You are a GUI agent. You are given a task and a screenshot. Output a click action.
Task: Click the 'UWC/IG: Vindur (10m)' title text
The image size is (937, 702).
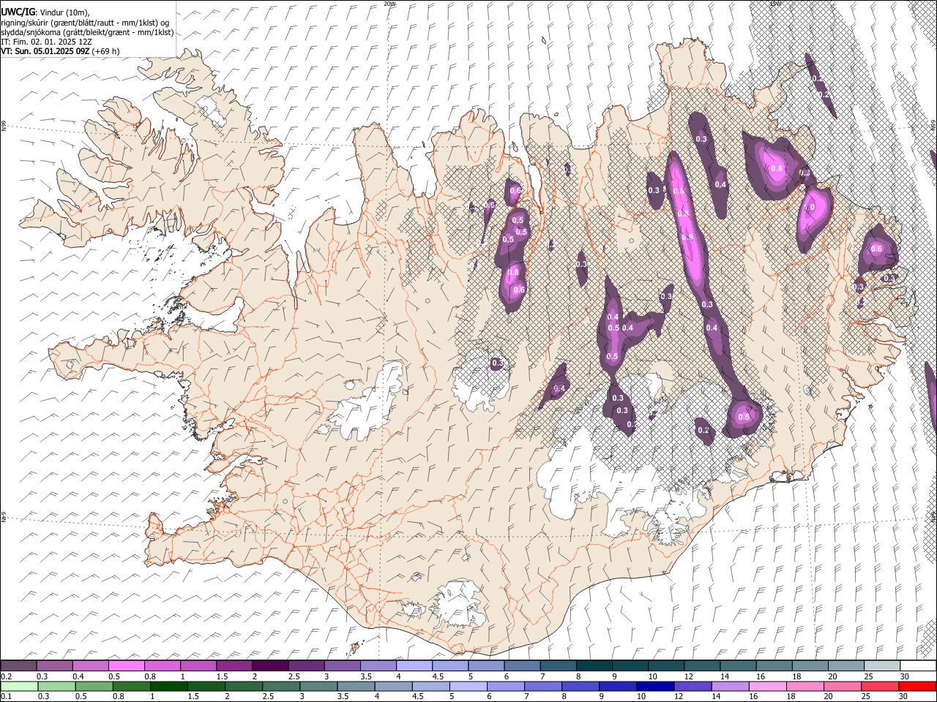[45, 12]
